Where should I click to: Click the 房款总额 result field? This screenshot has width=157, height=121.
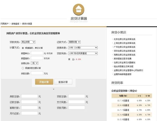(x=29, y=96)
